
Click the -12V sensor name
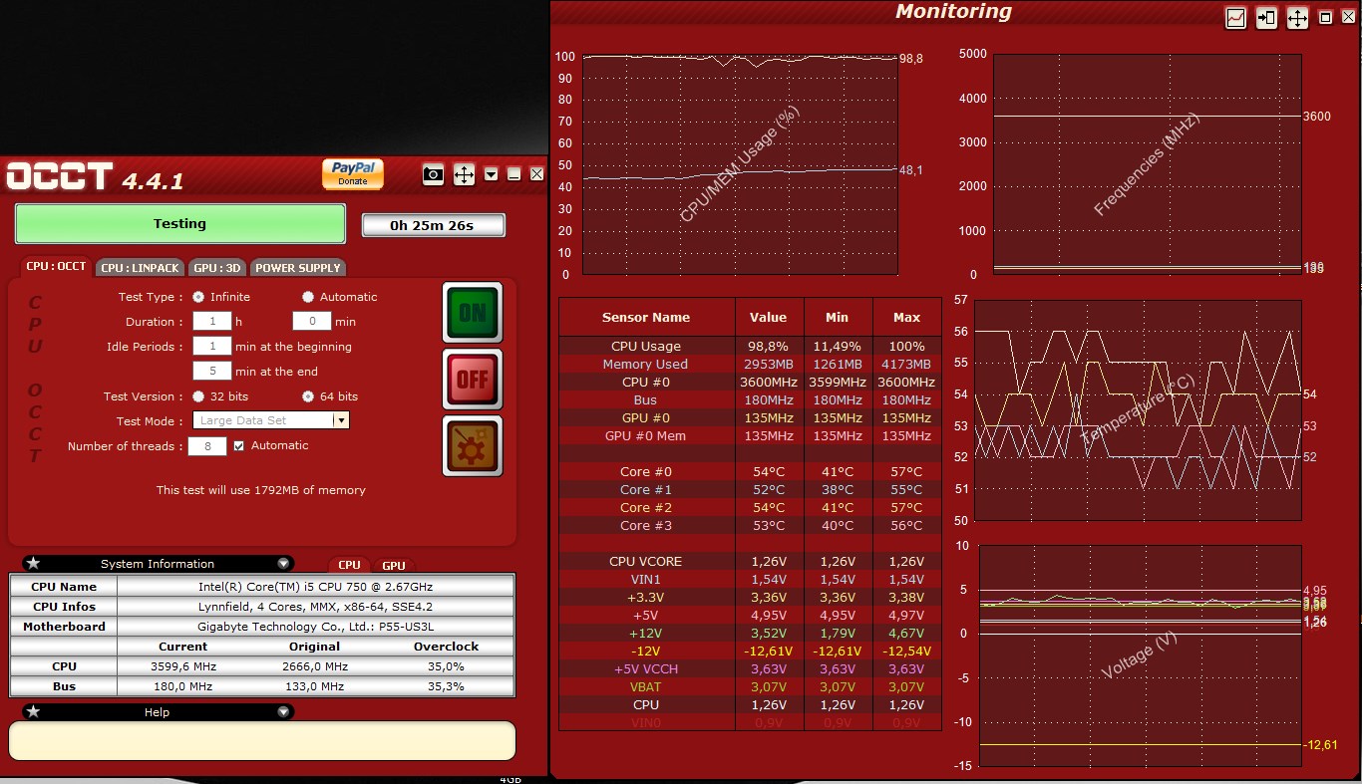click(646, 652)
